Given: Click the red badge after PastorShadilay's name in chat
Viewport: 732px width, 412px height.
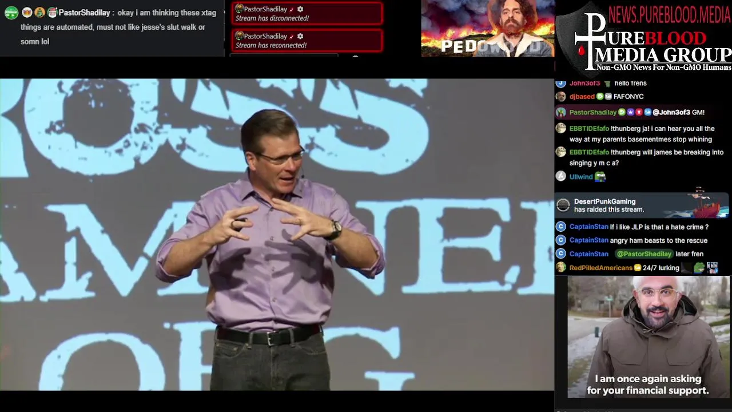Looking at the screenshot, I should click(x=639, y=112).
